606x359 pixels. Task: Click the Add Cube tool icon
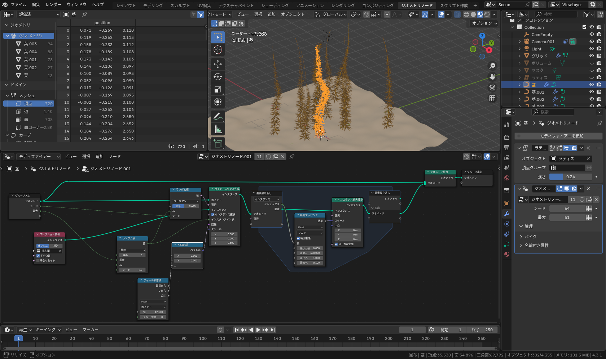[x=218, y=143]
